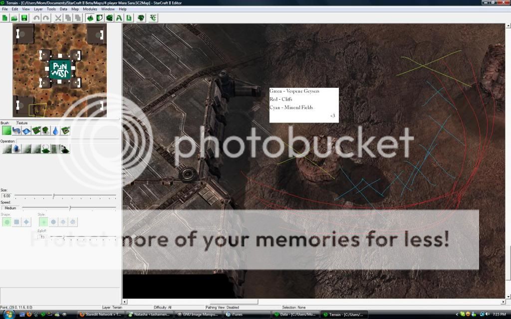This screenshot has height=319, width=511.
Task: Select the square brush shape
Action: click(16, 222)
